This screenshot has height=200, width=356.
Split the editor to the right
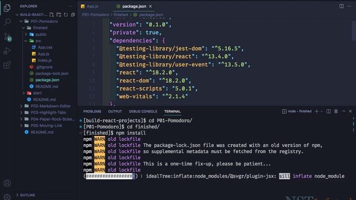point(342,6)
